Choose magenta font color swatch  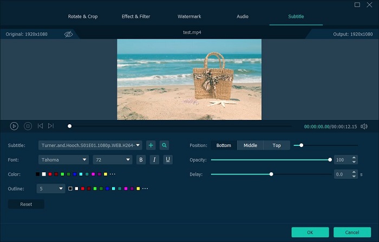93,174
